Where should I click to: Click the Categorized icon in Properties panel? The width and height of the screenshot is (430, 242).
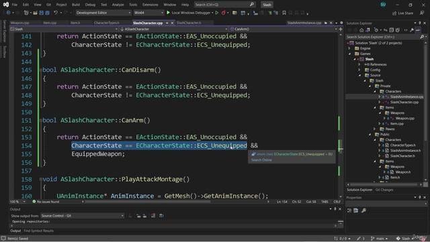point(349,210)
